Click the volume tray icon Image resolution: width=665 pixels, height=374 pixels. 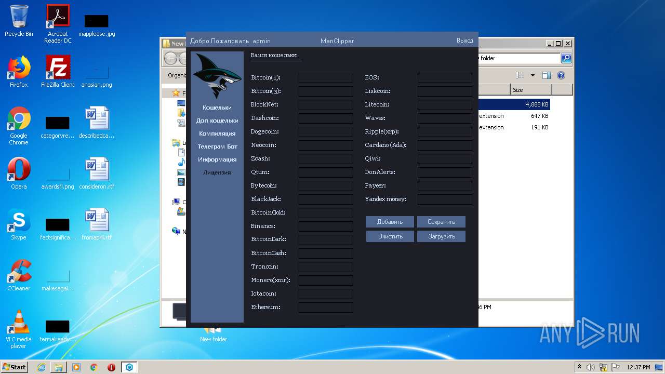(590, 367)
